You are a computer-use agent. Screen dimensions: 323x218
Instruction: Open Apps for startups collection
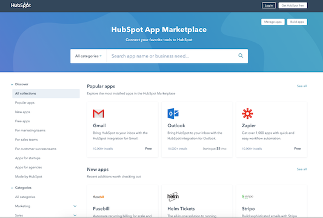click(28, 158)
